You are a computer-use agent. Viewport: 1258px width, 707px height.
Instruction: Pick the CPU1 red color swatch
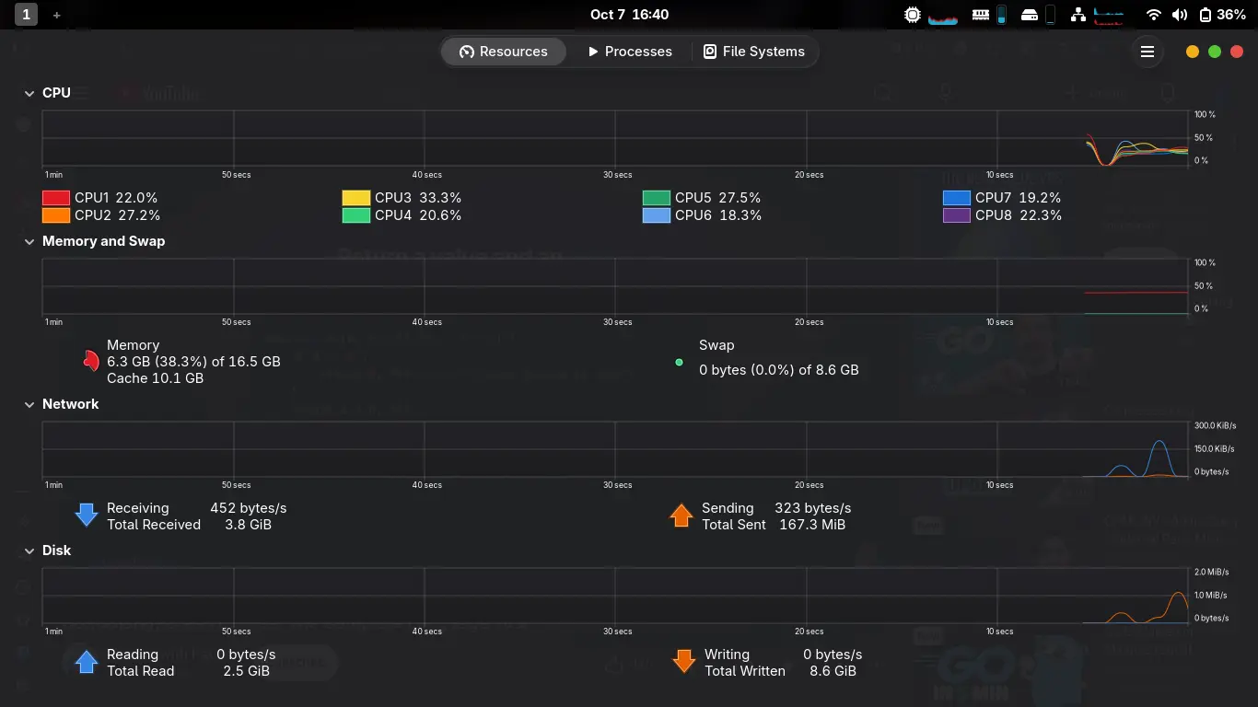pos(56,198)
